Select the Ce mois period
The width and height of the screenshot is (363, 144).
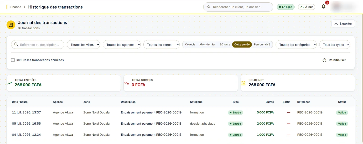click(190, 45)
